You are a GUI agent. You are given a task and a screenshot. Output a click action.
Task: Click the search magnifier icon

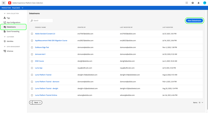tap(32, 21)
